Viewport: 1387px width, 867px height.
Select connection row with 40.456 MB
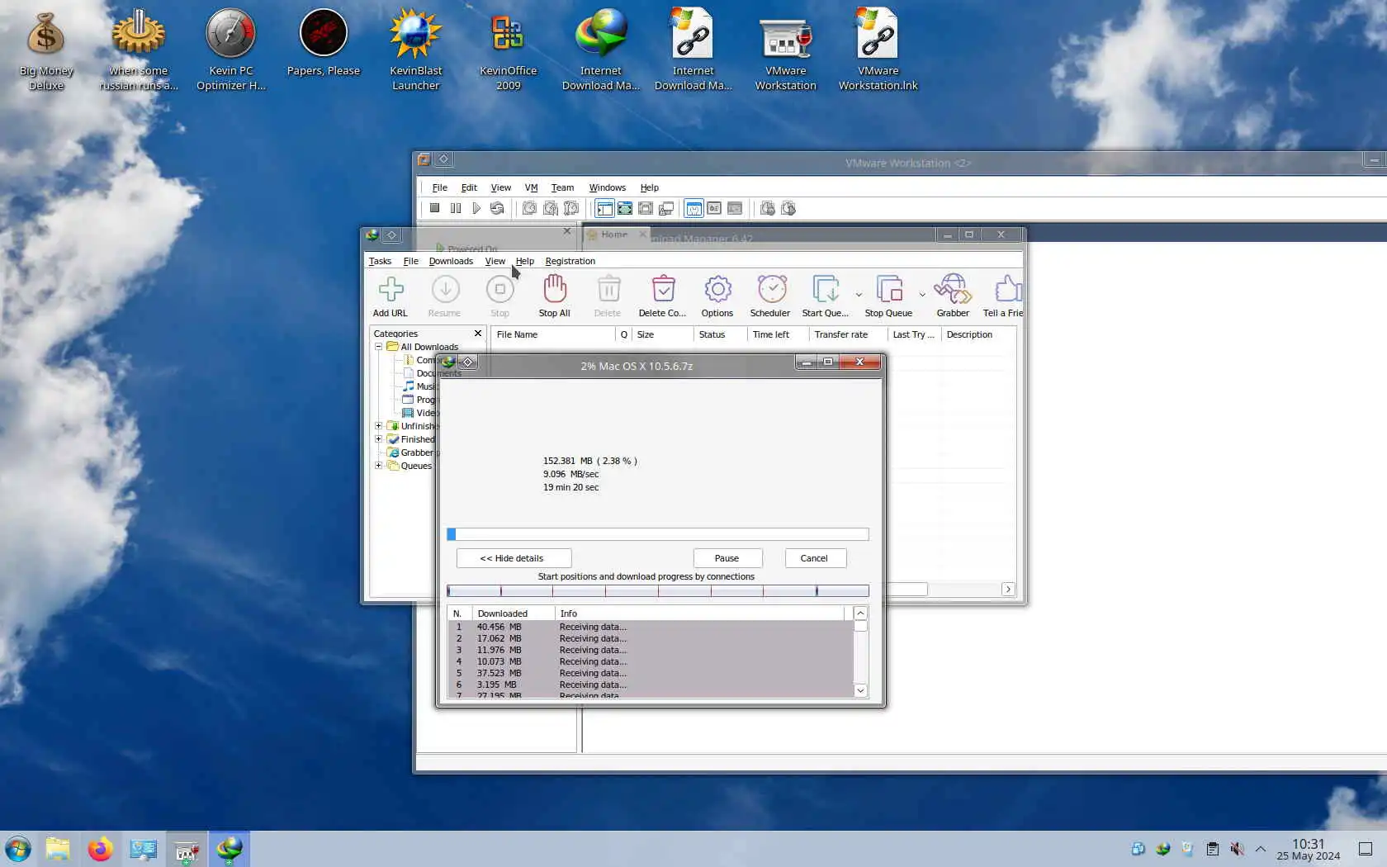651,627
